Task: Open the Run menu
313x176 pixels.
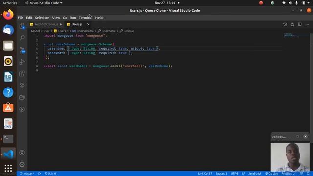Action: tap(73, 18)
